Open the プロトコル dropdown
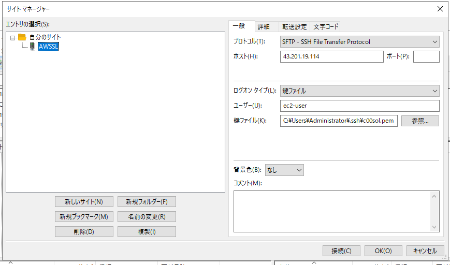450x265 pixels. click(x=359, y=42)
